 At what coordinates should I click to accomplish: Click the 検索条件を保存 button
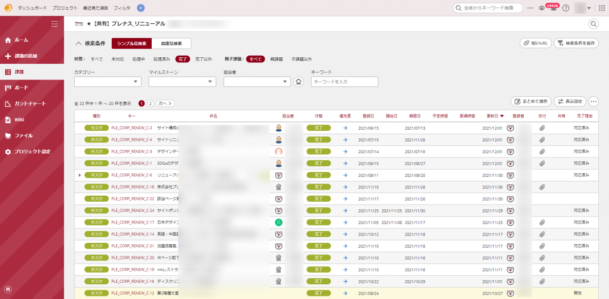tap(576, 44)
